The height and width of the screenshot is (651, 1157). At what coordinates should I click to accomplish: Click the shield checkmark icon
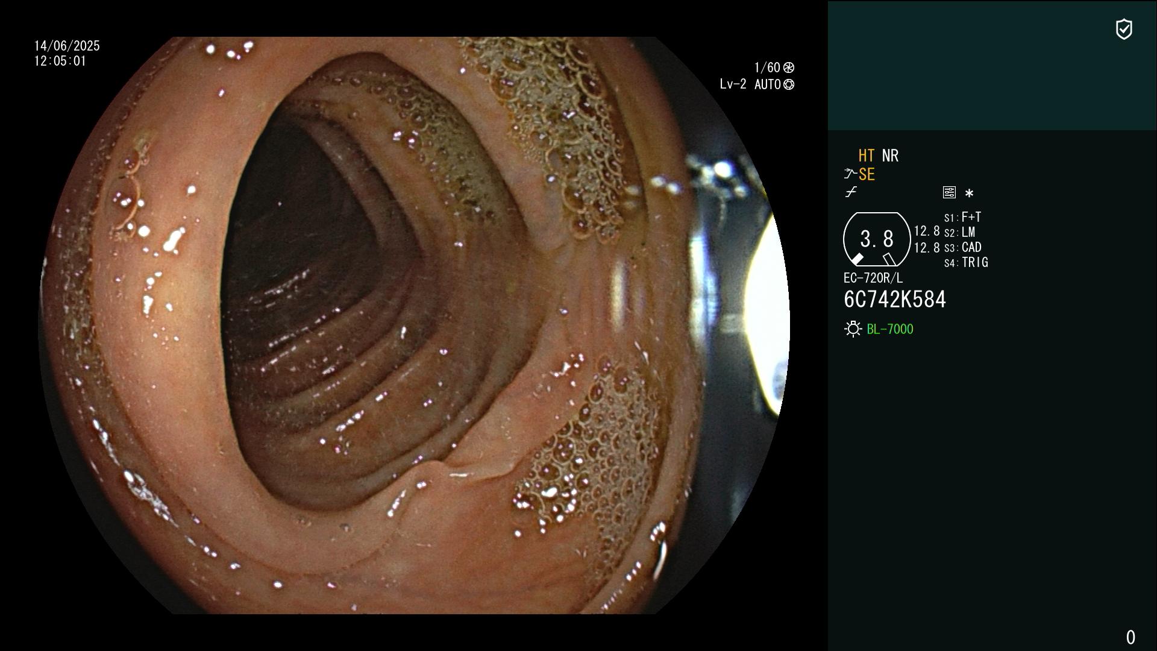(1124, 29)
